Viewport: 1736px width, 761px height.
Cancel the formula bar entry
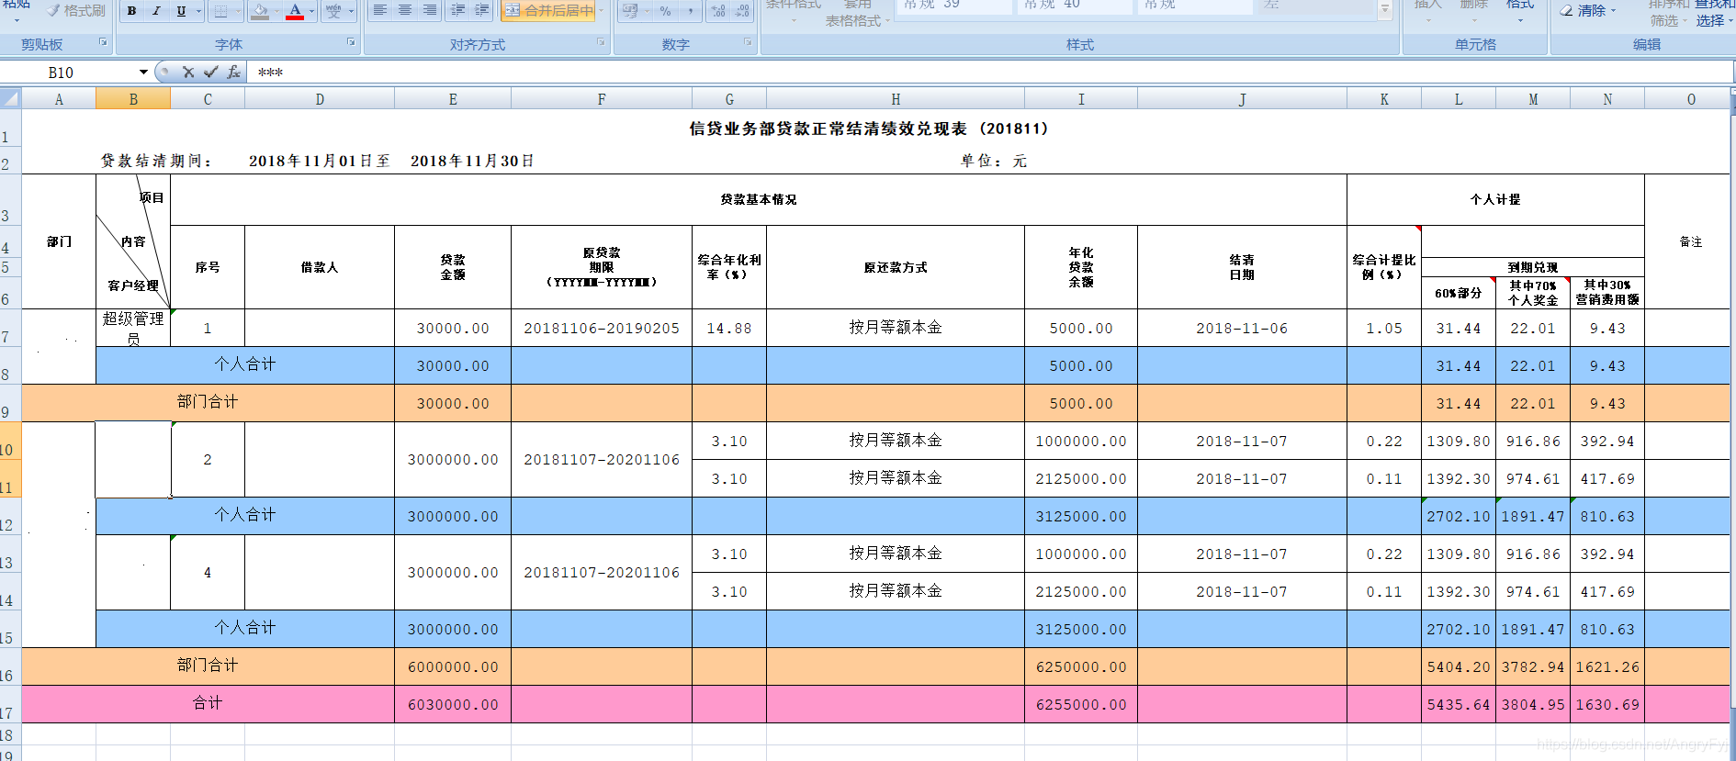[x=188, y=72]
